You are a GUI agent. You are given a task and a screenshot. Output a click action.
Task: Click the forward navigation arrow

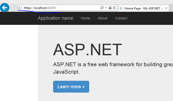(13, 8)
